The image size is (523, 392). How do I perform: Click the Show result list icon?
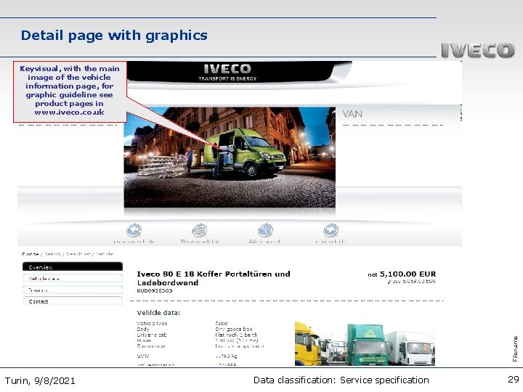200,230
